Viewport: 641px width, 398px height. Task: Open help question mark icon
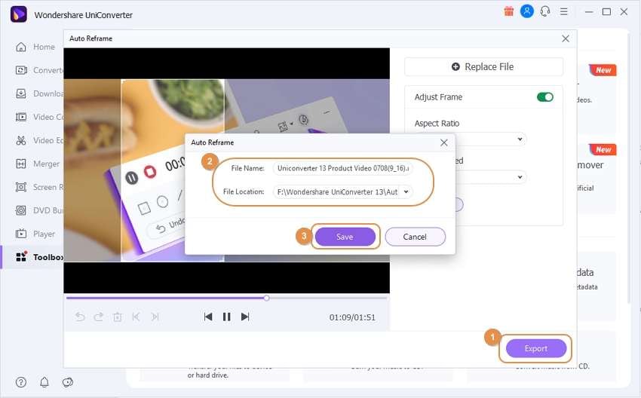click(21, 382)
